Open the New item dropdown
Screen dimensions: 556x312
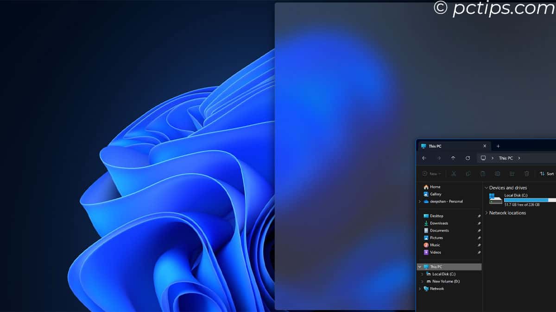click(432, 174)
